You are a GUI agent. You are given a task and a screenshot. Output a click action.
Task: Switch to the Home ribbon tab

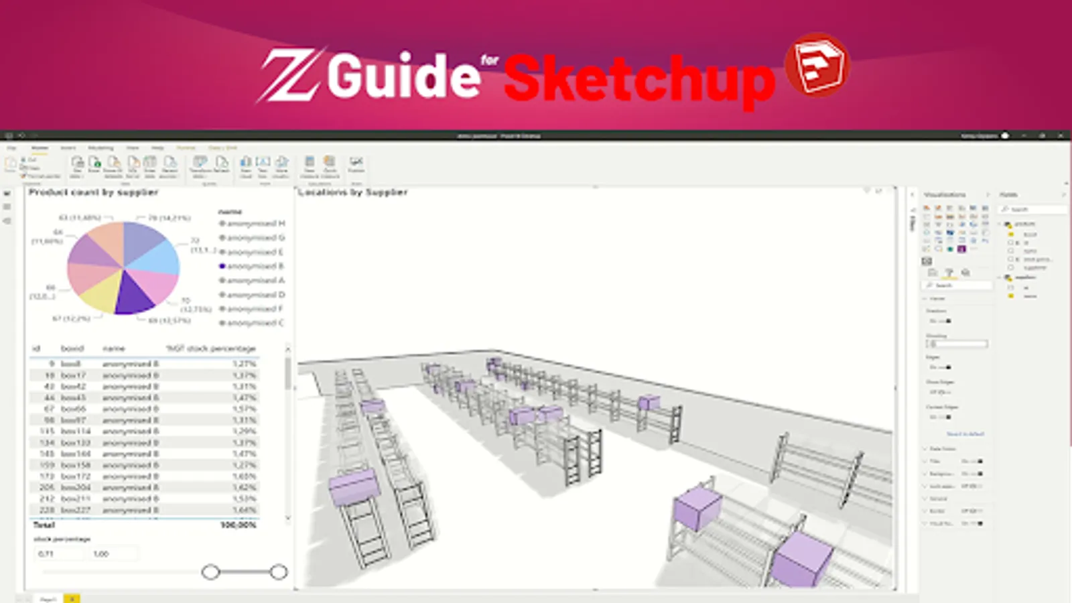coord(40,147)
